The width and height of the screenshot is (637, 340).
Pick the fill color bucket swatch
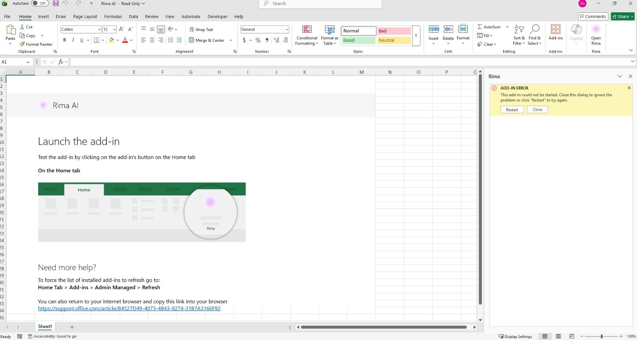coord(111,40)
